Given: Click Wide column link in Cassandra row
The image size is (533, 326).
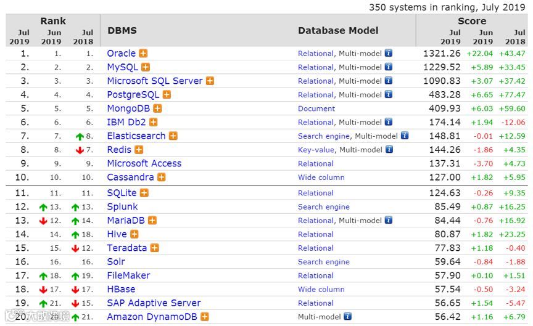Looking at the screenshot, I should click(x=321, y=177).
